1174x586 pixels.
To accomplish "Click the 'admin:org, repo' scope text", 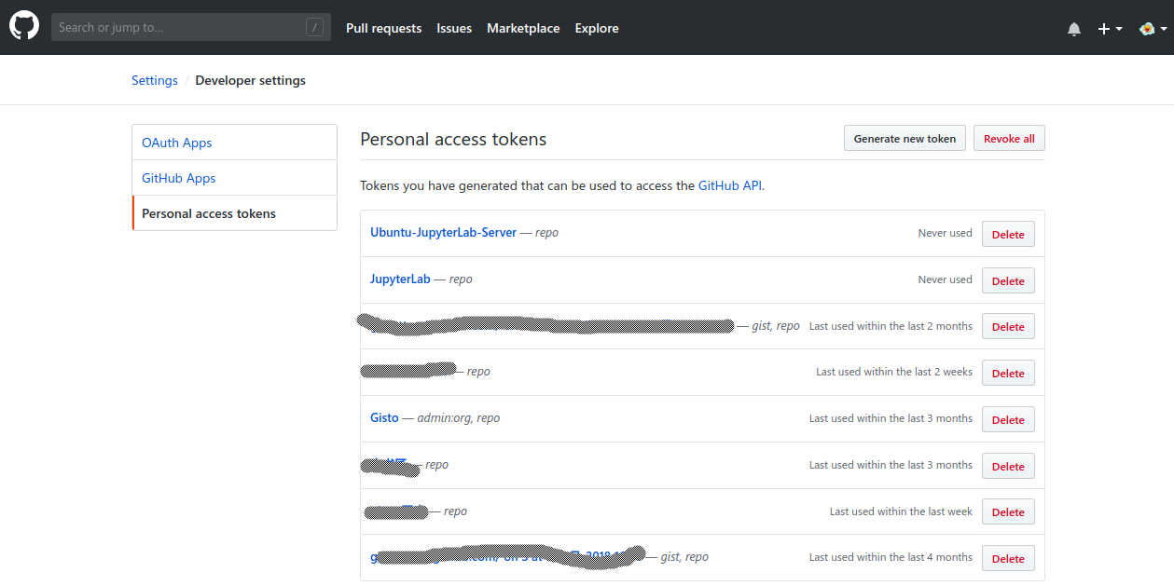I will tap(459, 418).
